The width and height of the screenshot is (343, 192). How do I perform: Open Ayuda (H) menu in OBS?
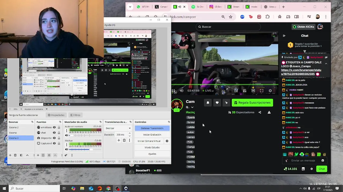[x=110, y=25]
